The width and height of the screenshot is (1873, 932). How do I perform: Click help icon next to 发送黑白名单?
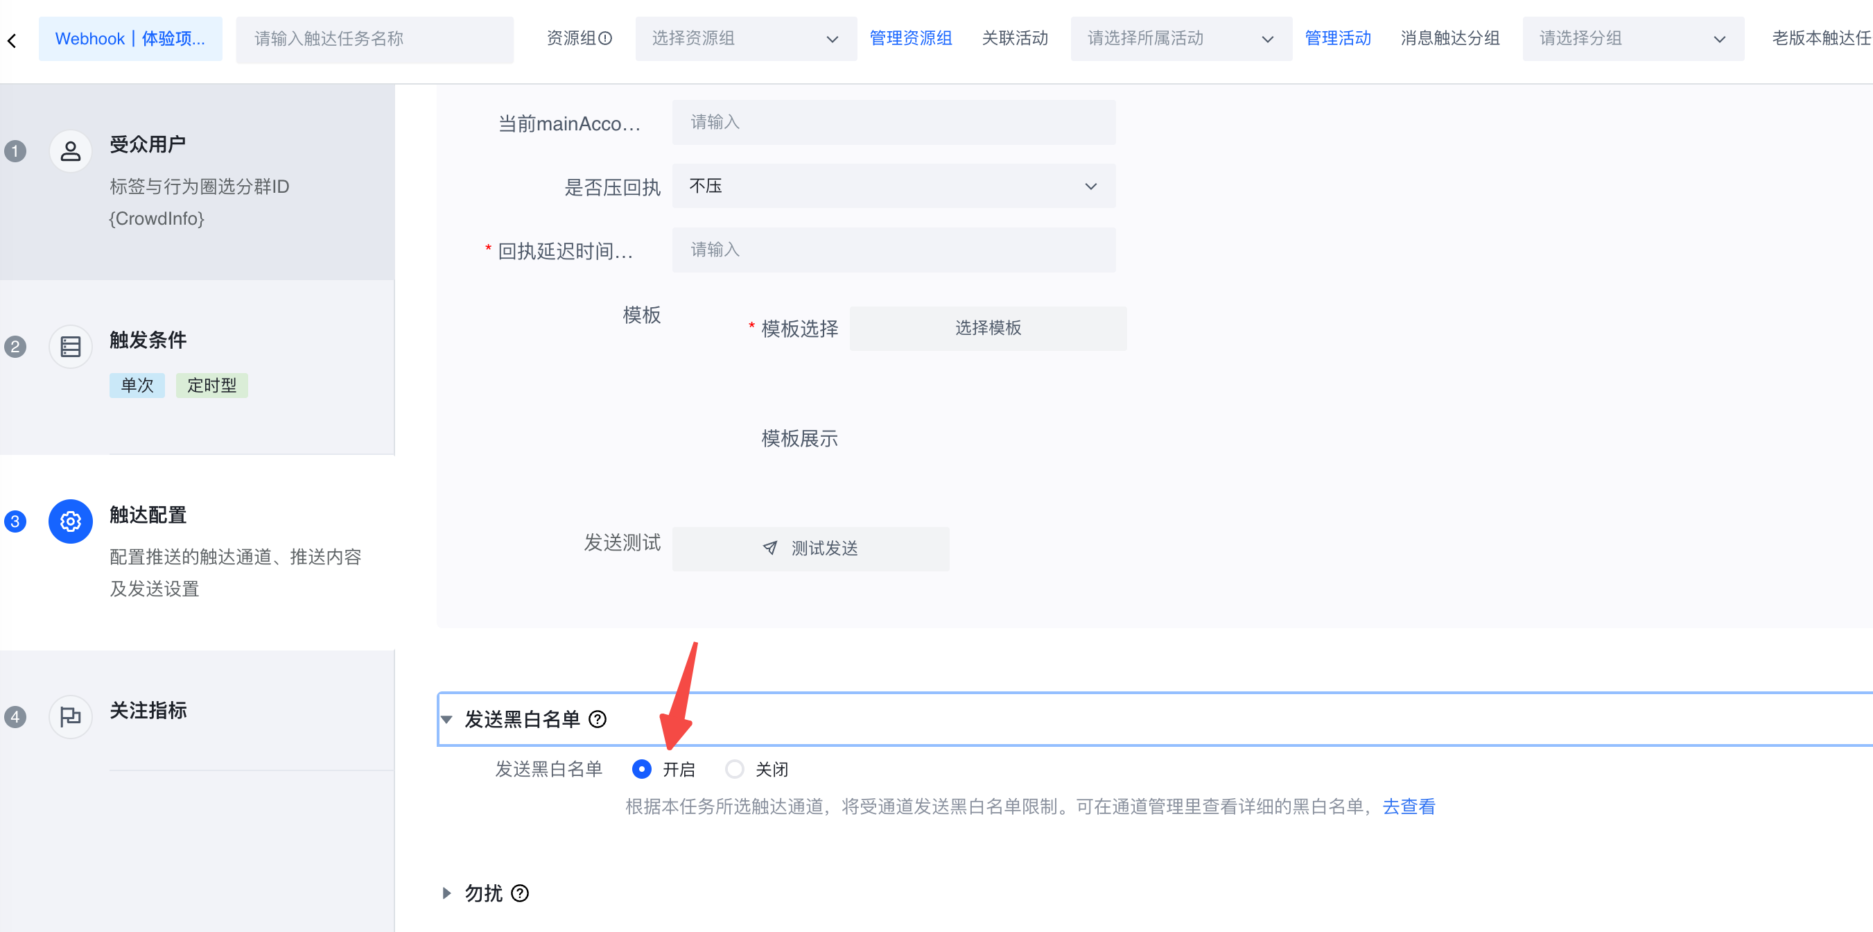pyautogui.click(x=598, y=720)
